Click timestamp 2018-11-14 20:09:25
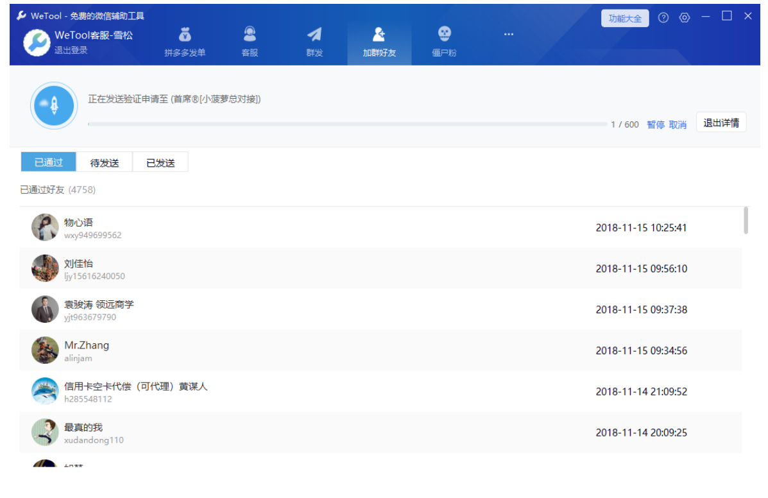768x498 pixels. 641,433
